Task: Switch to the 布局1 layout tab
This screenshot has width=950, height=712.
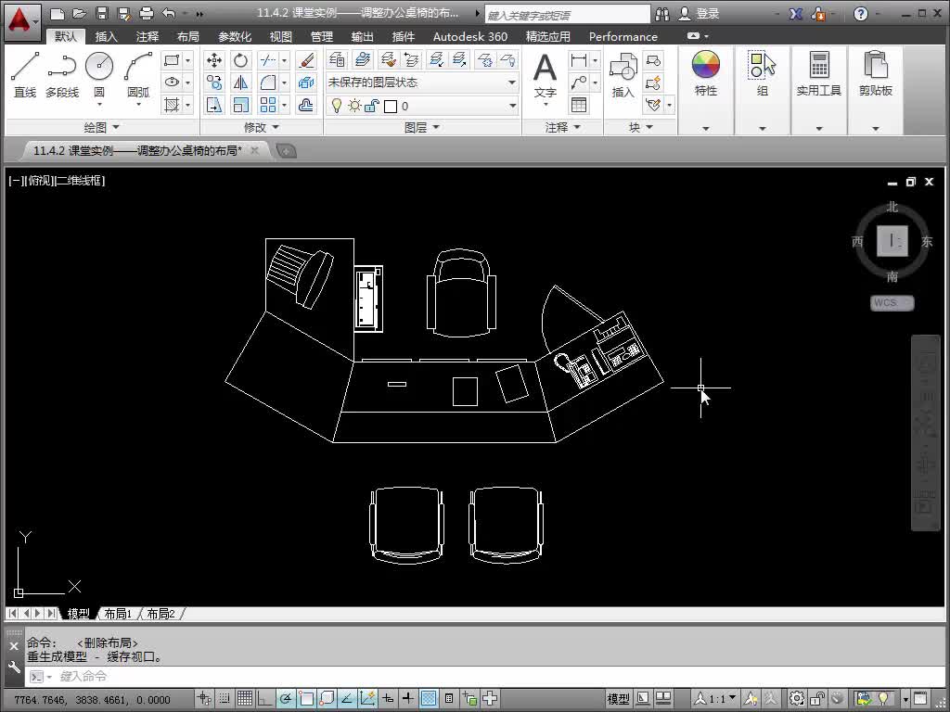Action: (x=118, y=614)
